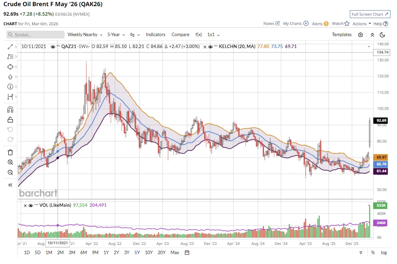This screenshot has height=264, width=397.
Task: Expand the Actions dropdown menu
Action: coord(362,24)
